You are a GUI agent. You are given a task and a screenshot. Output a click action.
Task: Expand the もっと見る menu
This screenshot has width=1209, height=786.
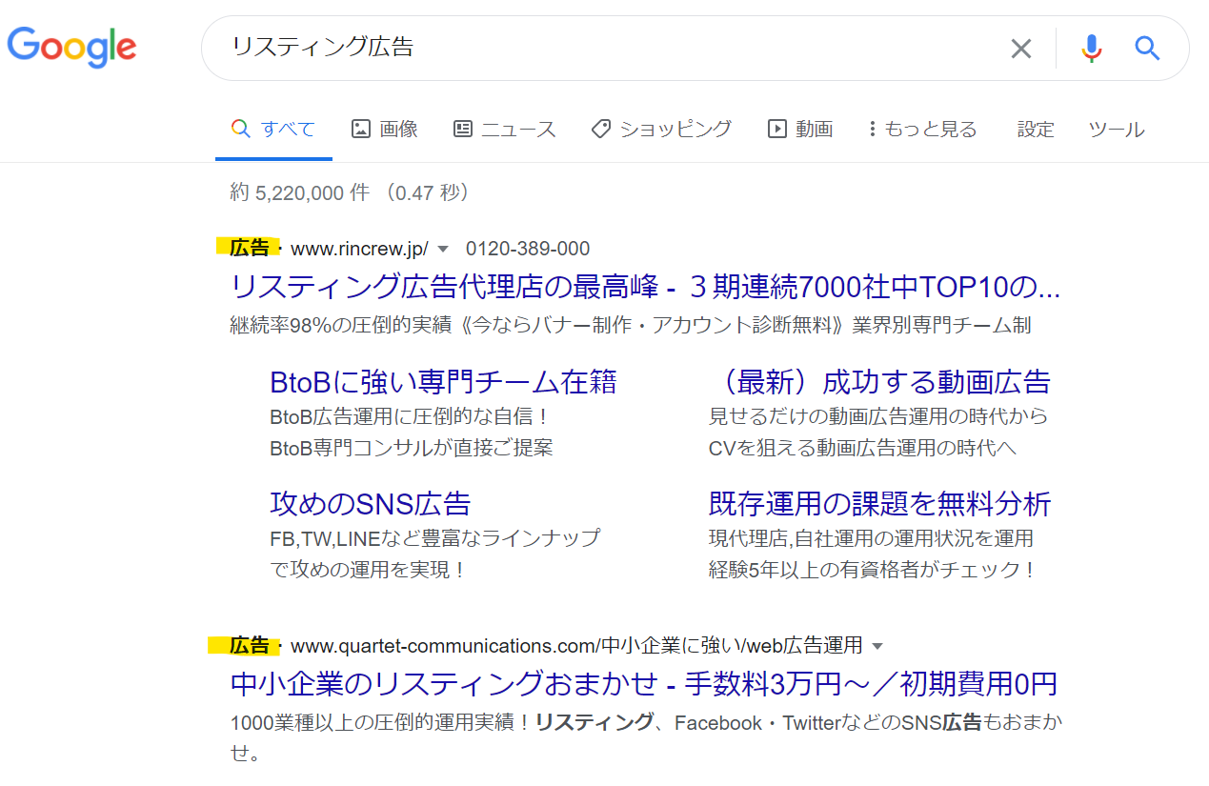coord(922,130)
